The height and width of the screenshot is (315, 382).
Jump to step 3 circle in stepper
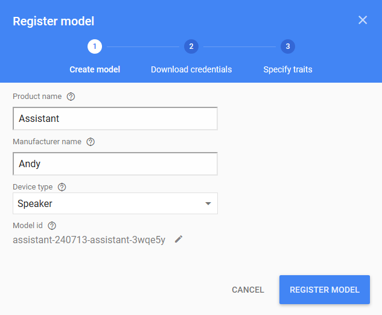tap(288, 46)
